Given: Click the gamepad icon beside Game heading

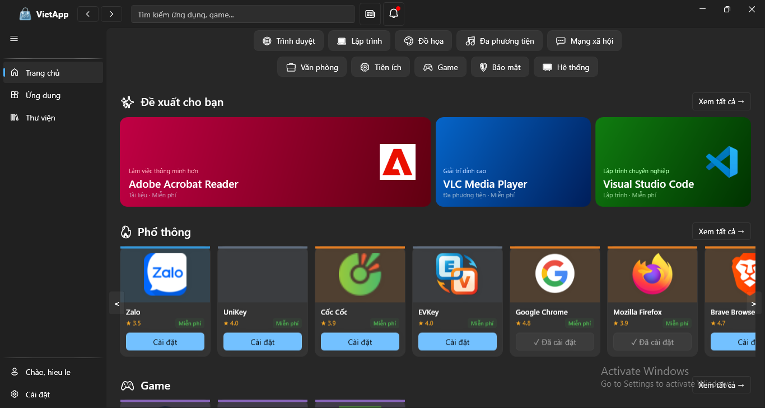Looking at the screenshot, I should point(128,386).
